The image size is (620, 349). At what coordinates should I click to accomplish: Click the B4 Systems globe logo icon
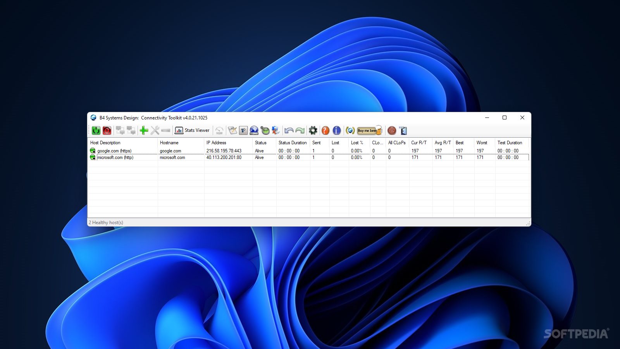[x=350, y=131]
